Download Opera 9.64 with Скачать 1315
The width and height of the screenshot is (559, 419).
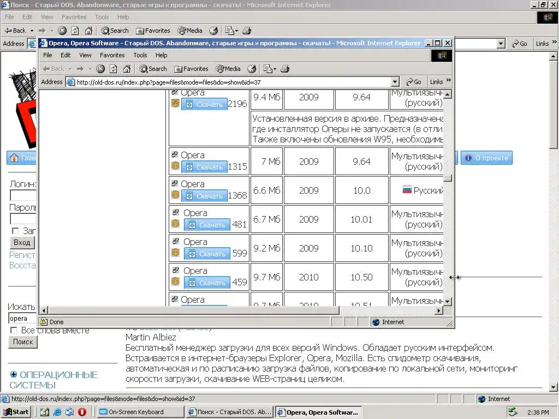pos(204,167)
